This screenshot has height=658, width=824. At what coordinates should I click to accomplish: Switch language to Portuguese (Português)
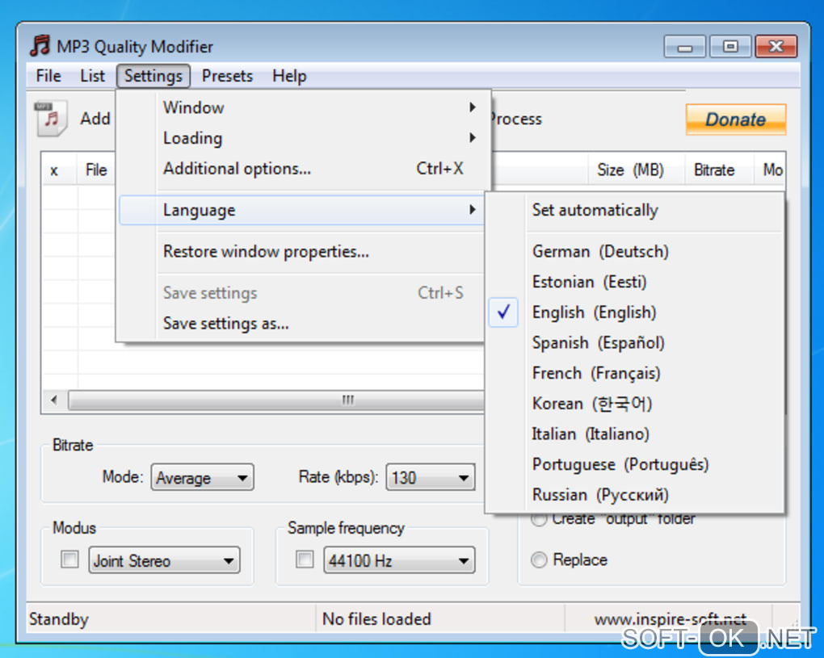(x=635, y=465)
